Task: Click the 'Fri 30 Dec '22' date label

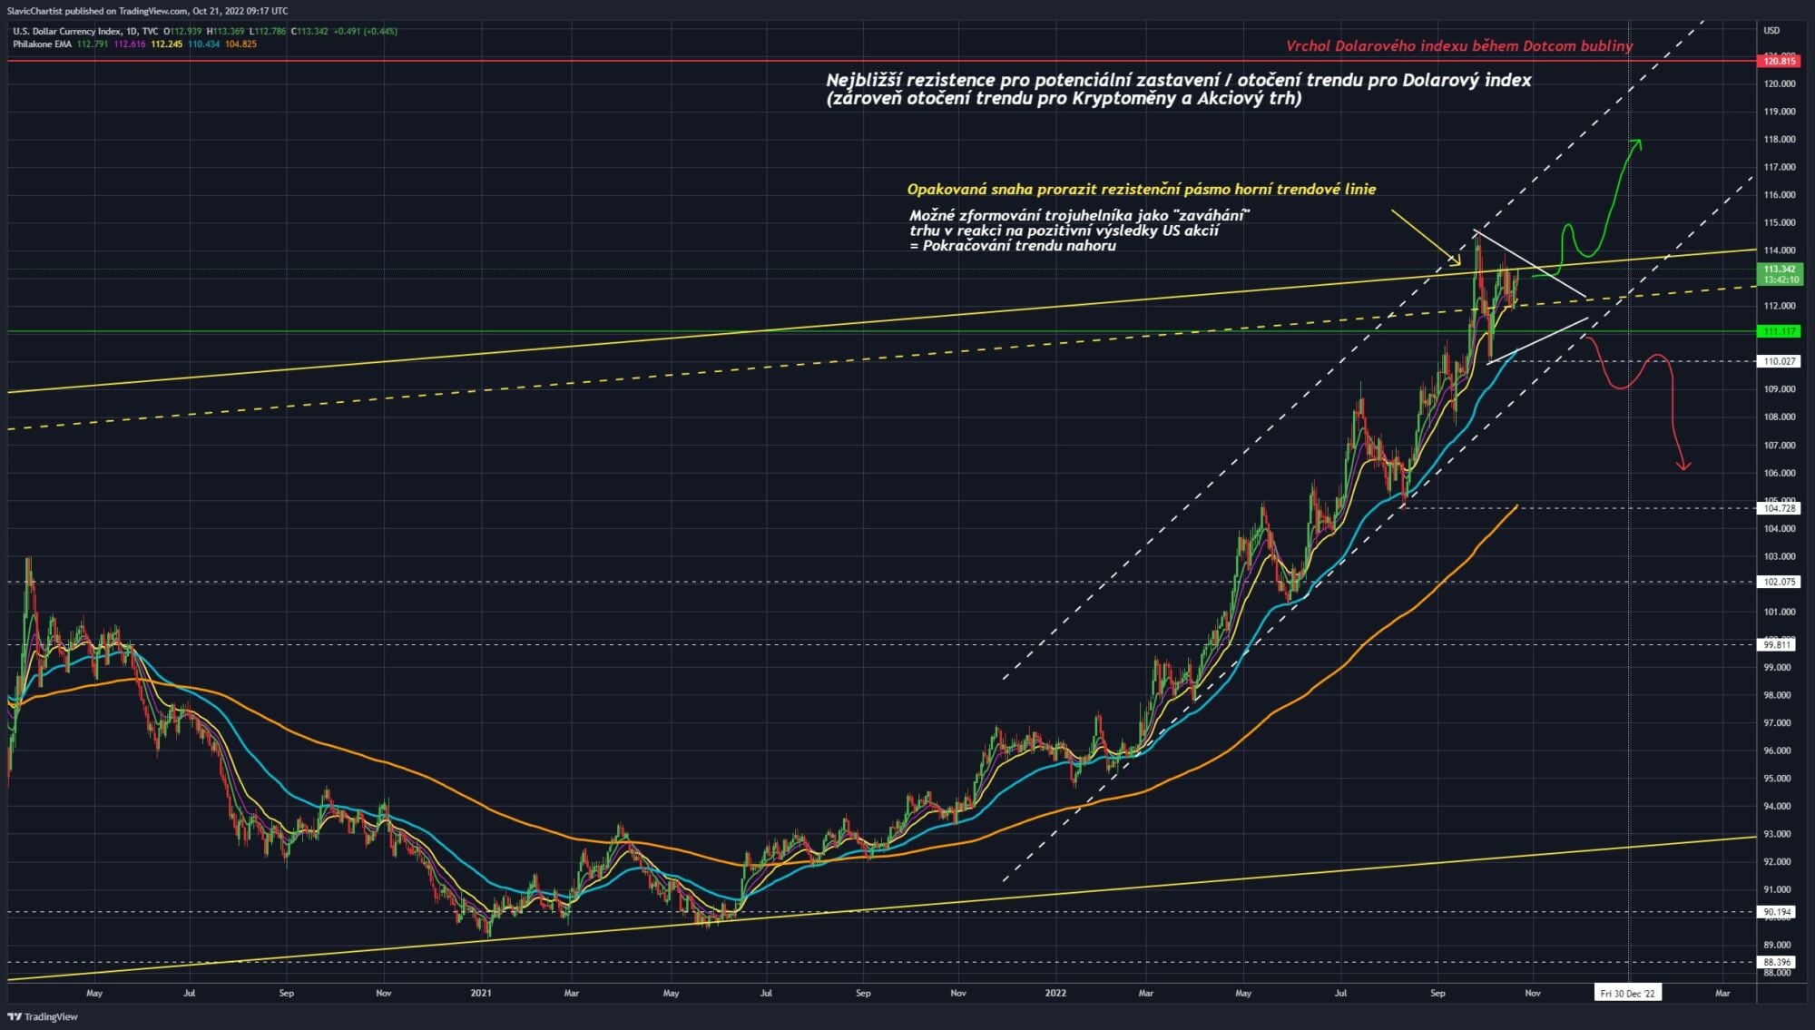Action: coord(1628,993)
